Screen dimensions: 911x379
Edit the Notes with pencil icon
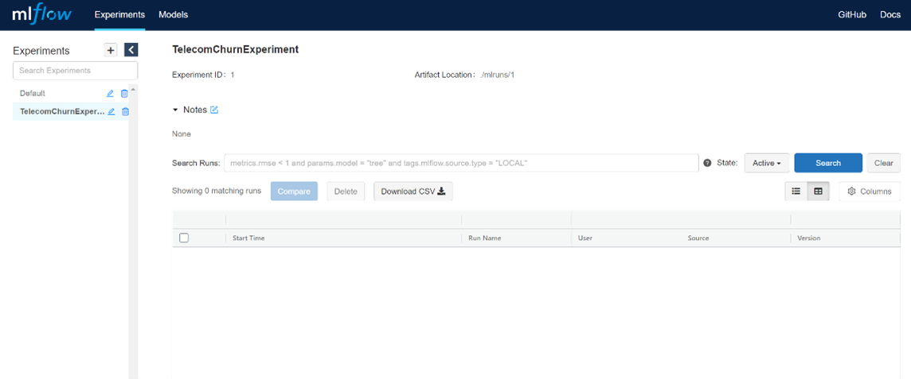213,110
